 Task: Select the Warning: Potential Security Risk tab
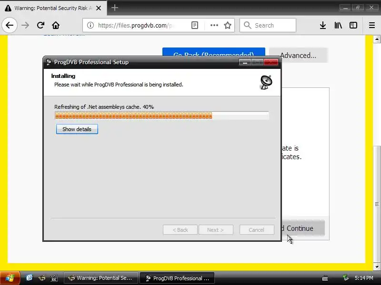(x=53, y=8)
